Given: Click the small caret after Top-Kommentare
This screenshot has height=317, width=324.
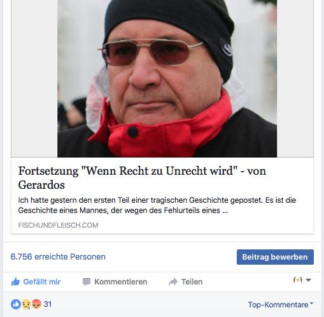Looking at the screenshot, I should pos(311,303).
